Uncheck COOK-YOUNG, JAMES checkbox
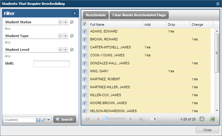This screenshot has width=222, height=136. click(x=85, y=55)
